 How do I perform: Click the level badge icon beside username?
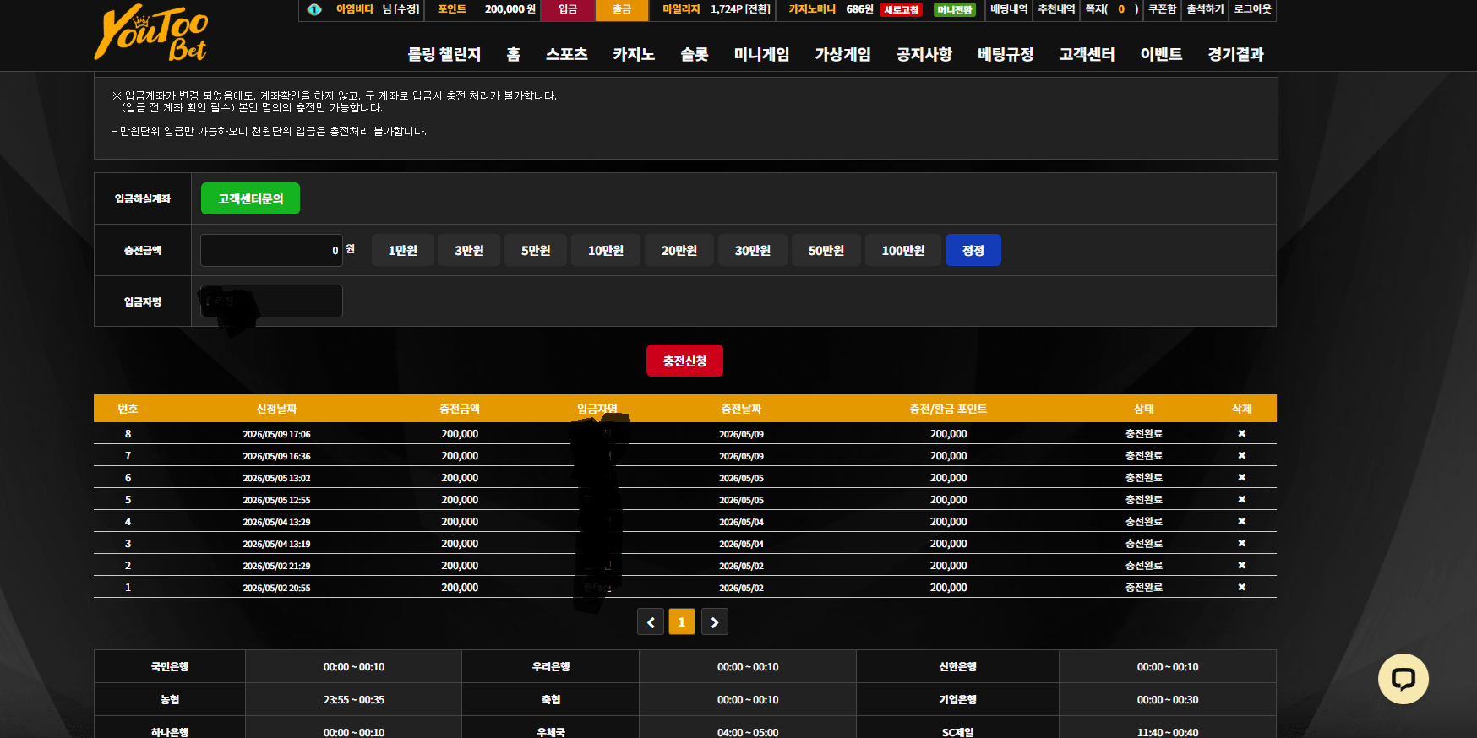pyautogui.click(x=314, y=9)
